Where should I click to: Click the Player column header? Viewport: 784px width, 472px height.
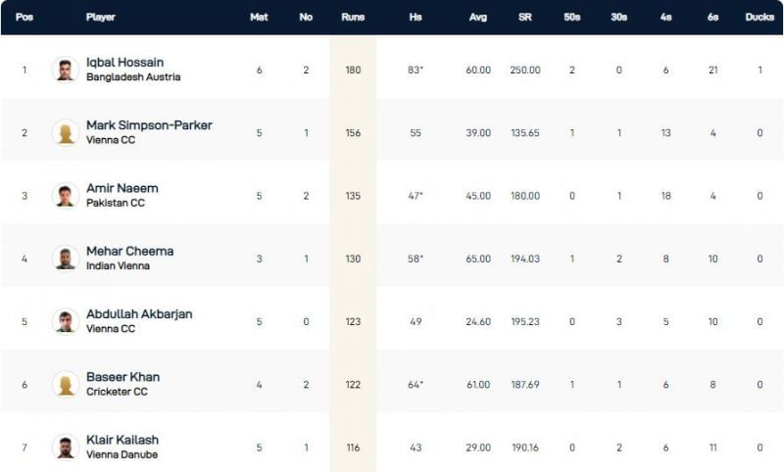[101, 18]
